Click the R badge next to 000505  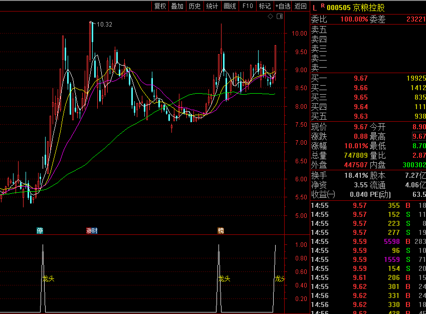point(323,6)
